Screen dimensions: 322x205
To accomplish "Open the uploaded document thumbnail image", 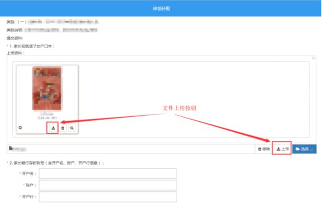I will (x=47, y=88).
